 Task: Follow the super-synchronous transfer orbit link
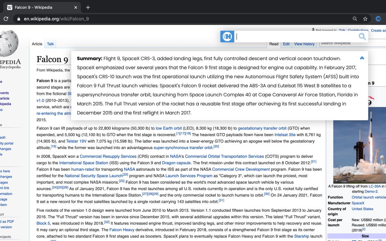pyautogui.click(x=183, y=148)
